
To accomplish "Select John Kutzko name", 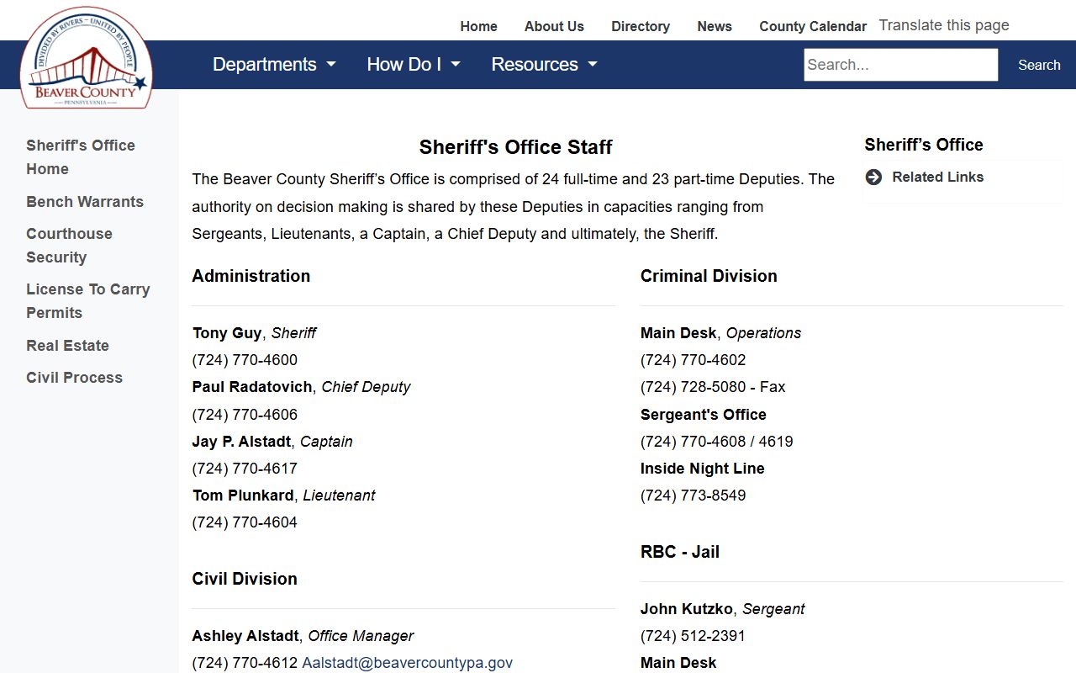I will pyautogui.click(x=688, y=609).
